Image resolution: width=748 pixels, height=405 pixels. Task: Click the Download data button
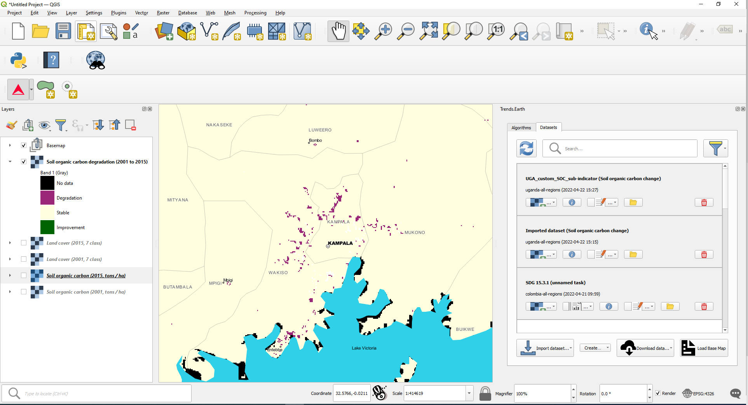point(645,348)
